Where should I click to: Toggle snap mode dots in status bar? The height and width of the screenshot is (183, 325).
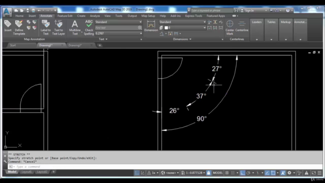(233, 173)
